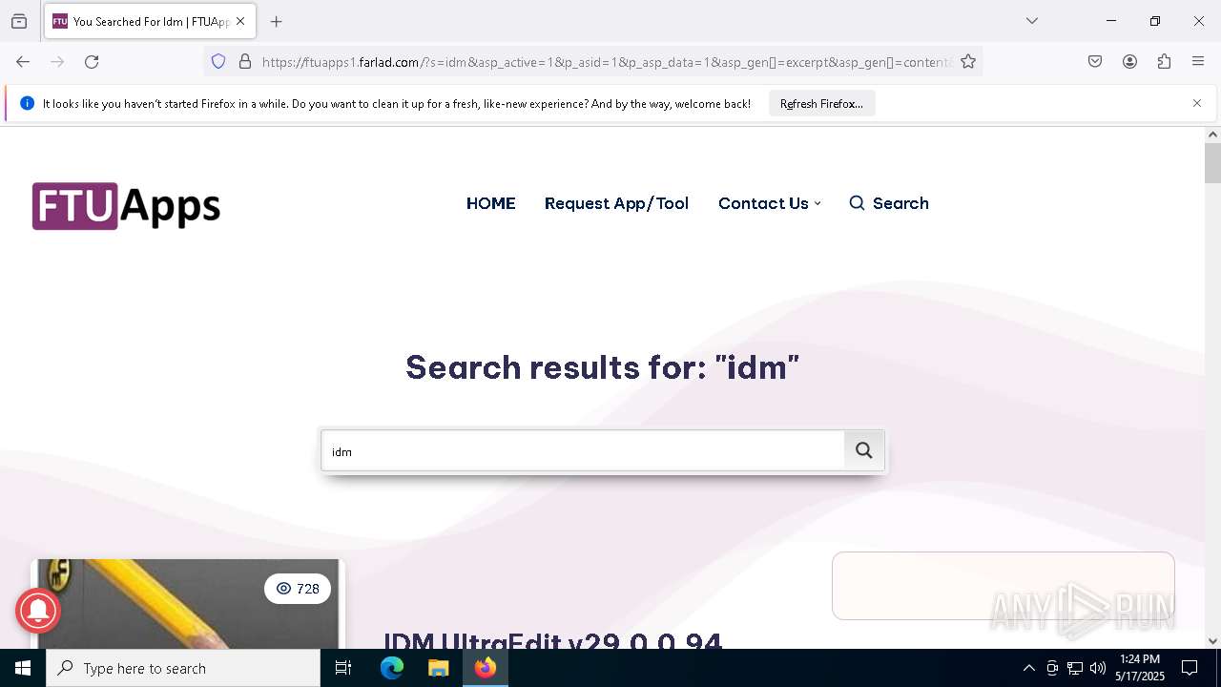
Task: Click the Refresh Firefox button
Action: [821, 104]
